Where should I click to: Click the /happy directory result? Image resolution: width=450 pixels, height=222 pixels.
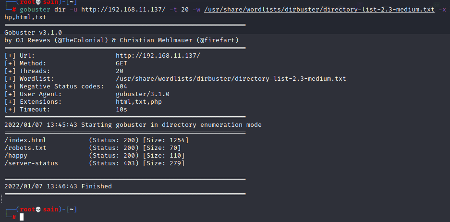pos(16,156)
